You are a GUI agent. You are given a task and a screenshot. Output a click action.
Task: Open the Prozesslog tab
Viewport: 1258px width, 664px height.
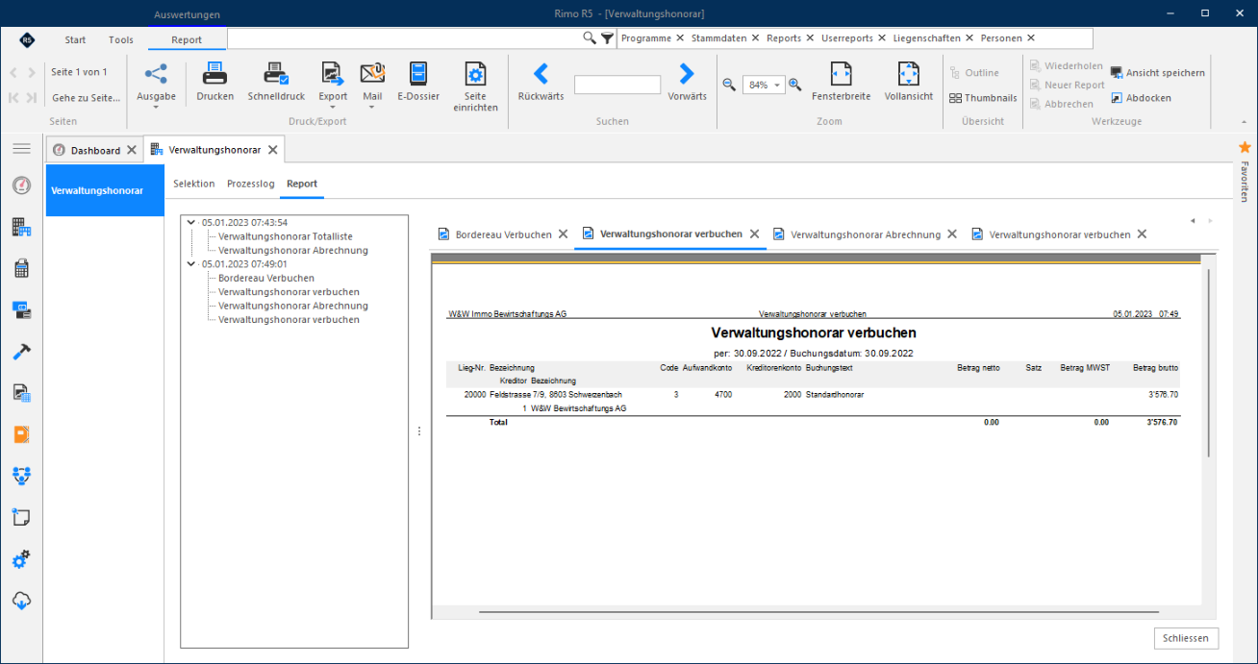pos(251,184)
